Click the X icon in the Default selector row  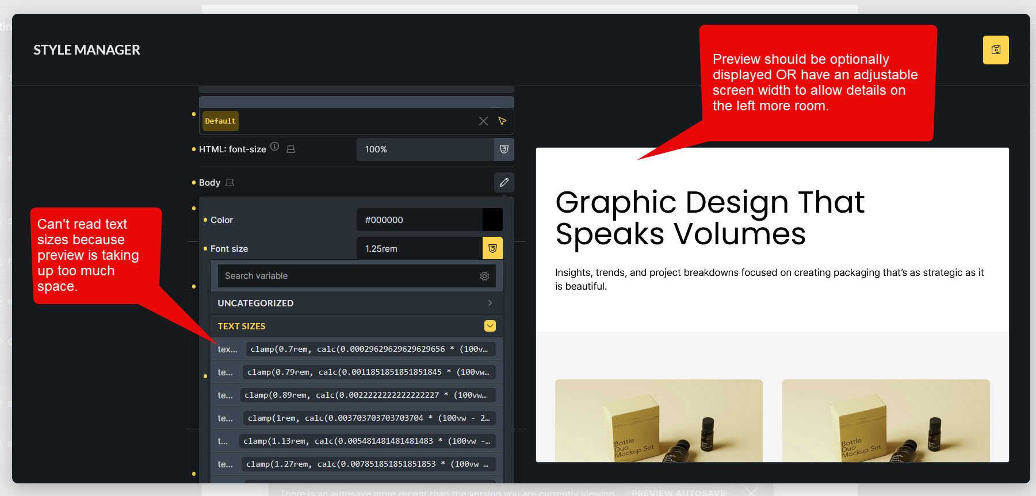[483, 121]
